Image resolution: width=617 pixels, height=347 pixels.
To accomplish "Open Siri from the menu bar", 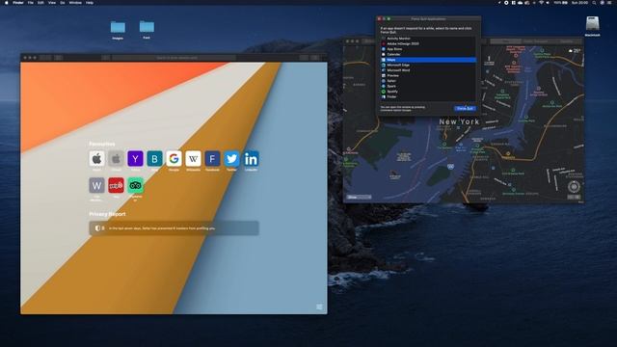I will pyautogui.click(x=602, y=3).
